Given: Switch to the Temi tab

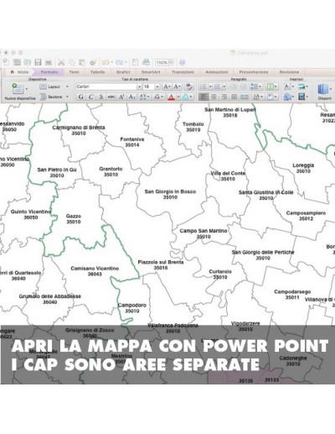Looking at the screenshot, I should [74, 72].
